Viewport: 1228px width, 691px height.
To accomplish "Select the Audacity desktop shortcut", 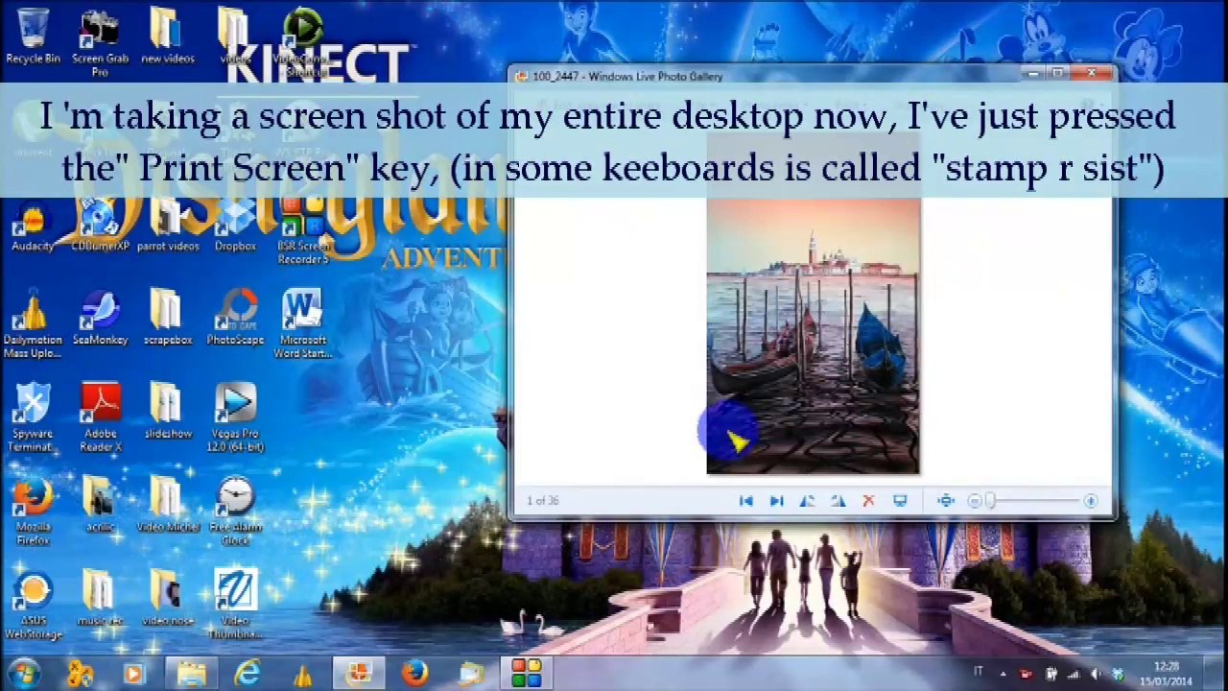I will 33,226.
